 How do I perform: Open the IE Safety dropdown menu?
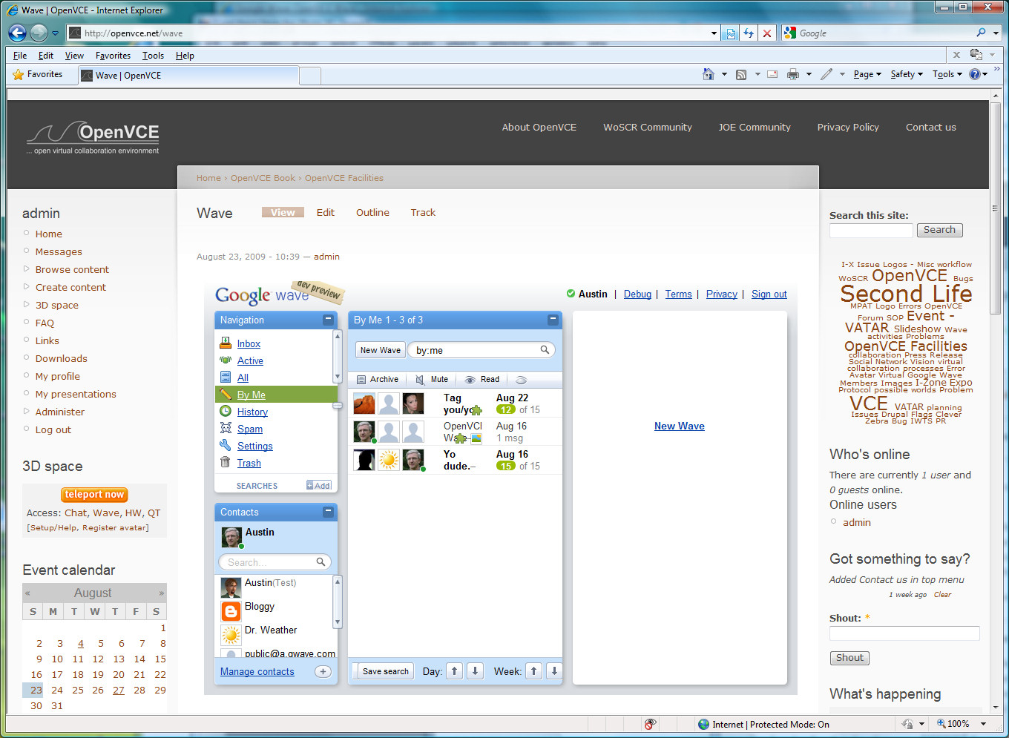(907, 74)
